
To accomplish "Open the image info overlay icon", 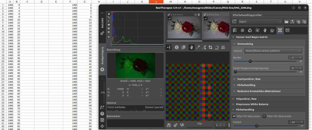I will 176,47.
